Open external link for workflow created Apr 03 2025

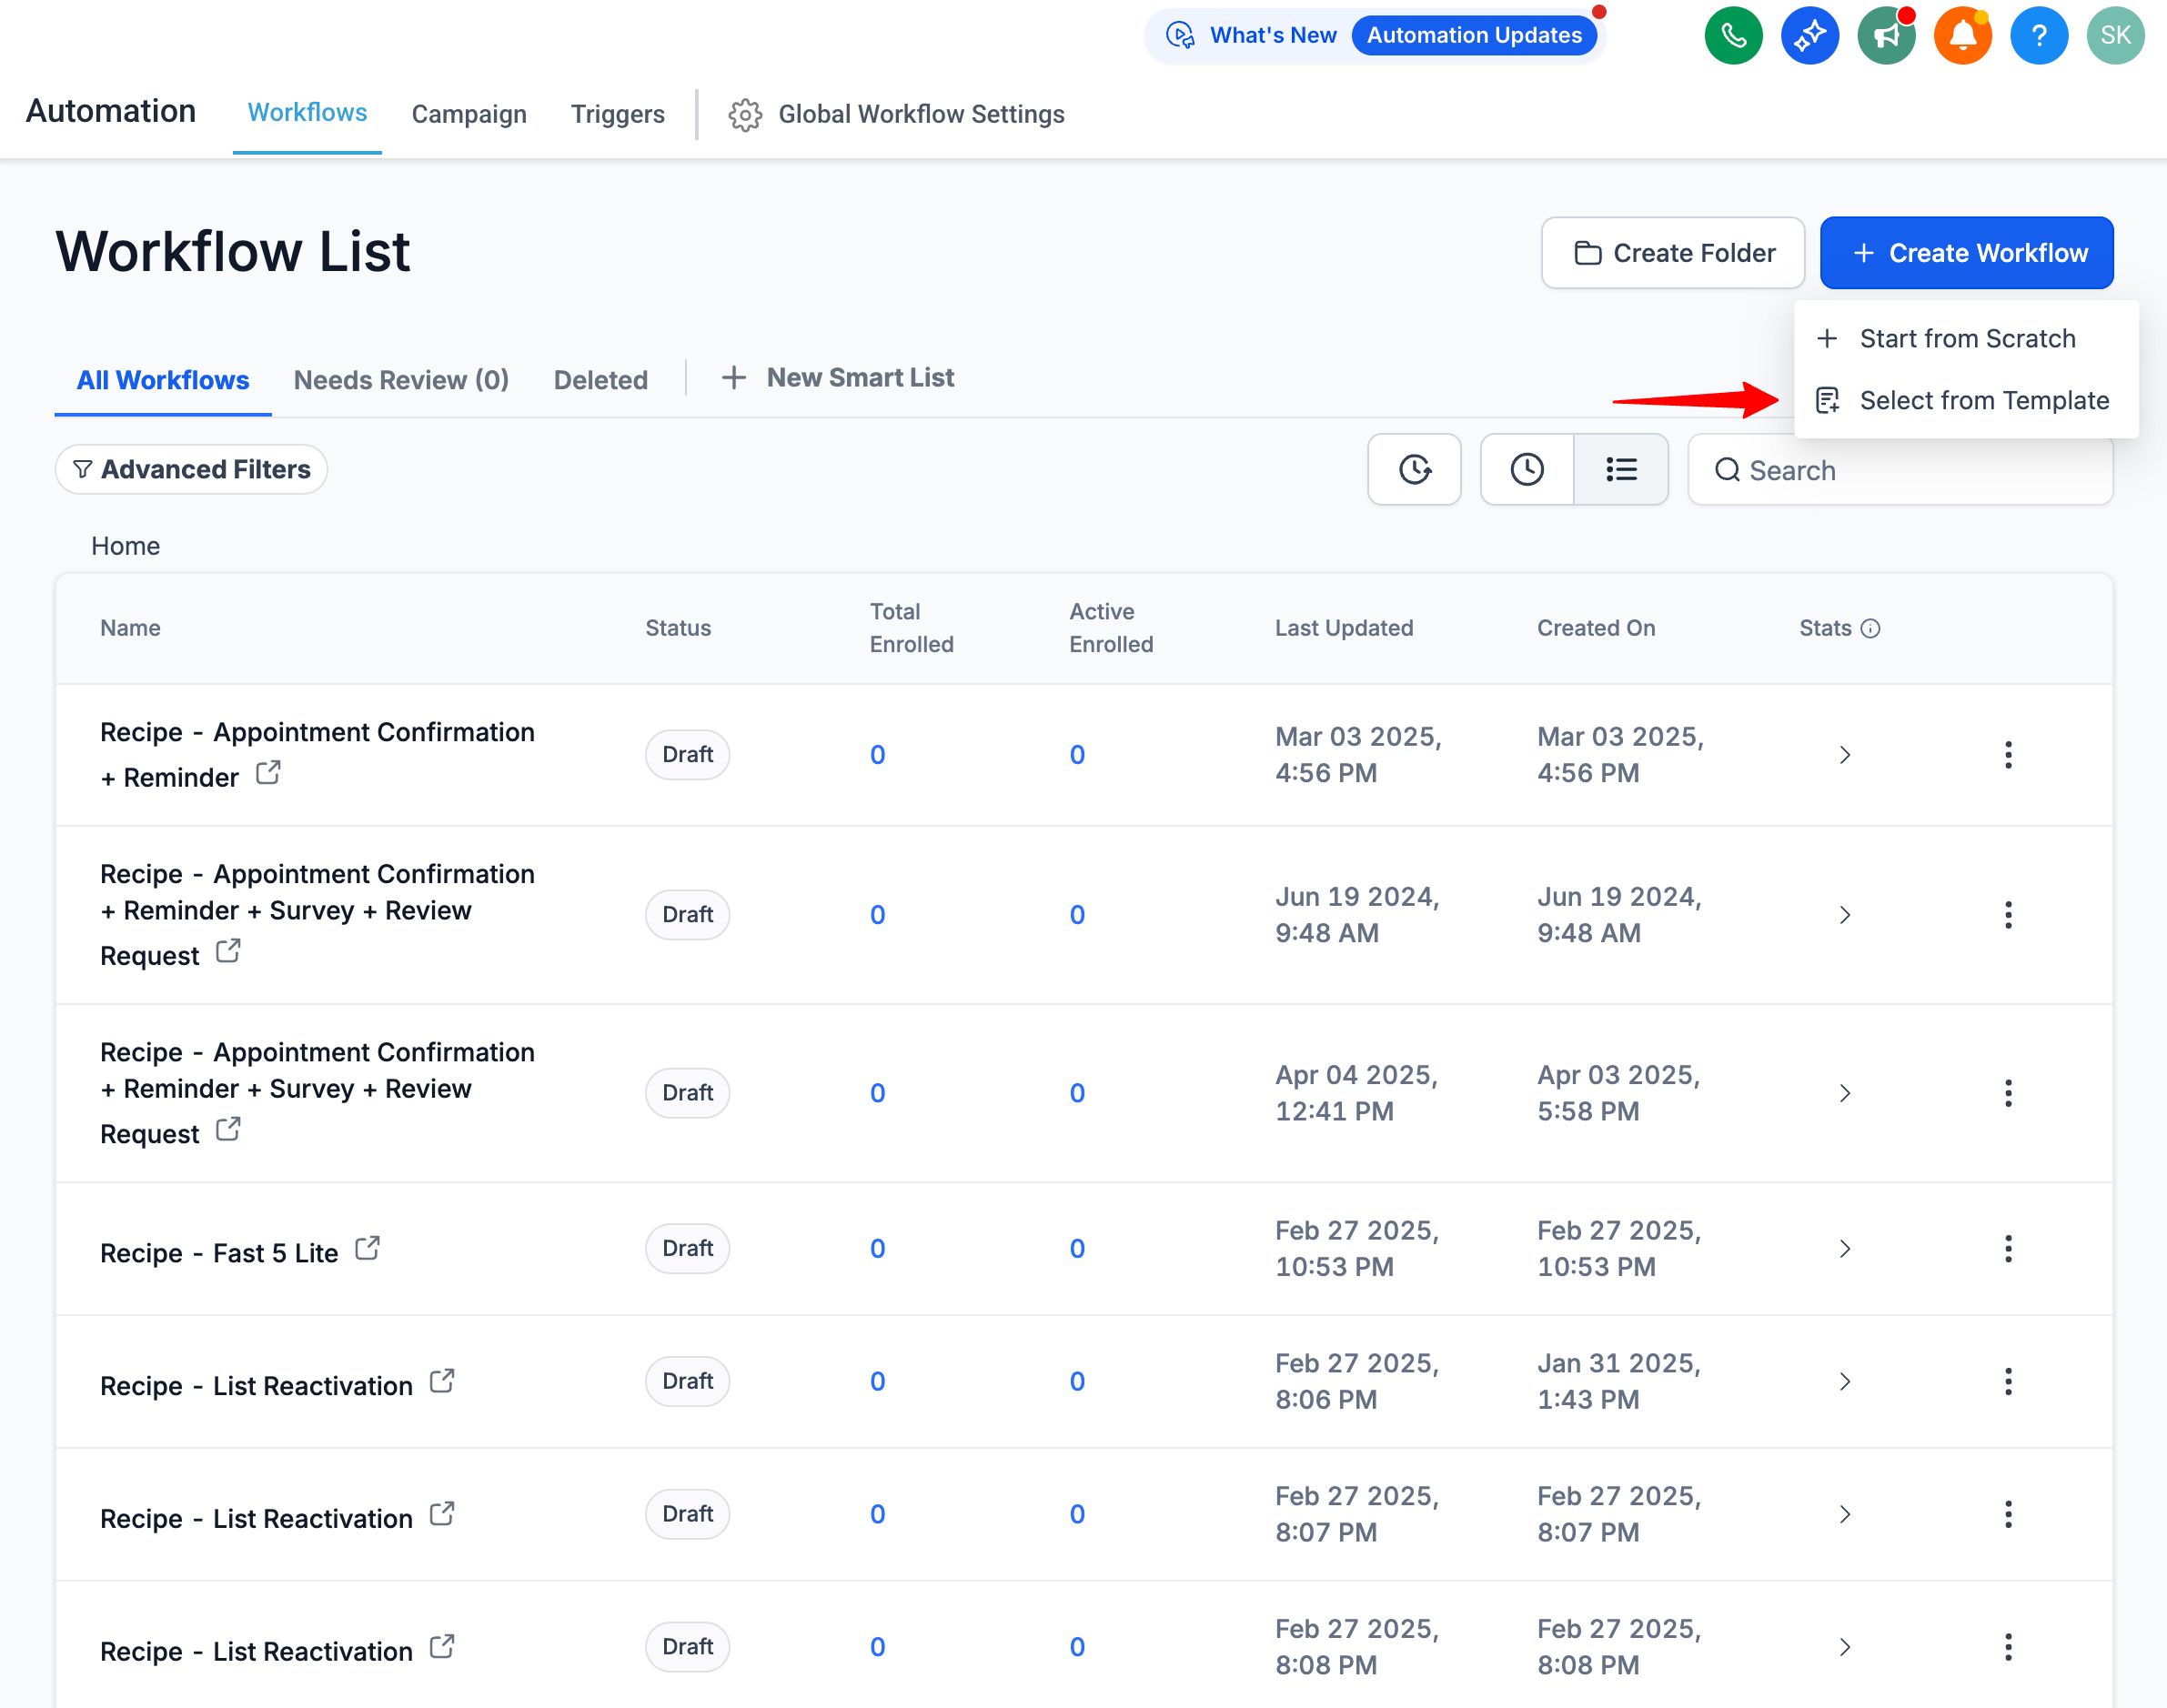228,1130
